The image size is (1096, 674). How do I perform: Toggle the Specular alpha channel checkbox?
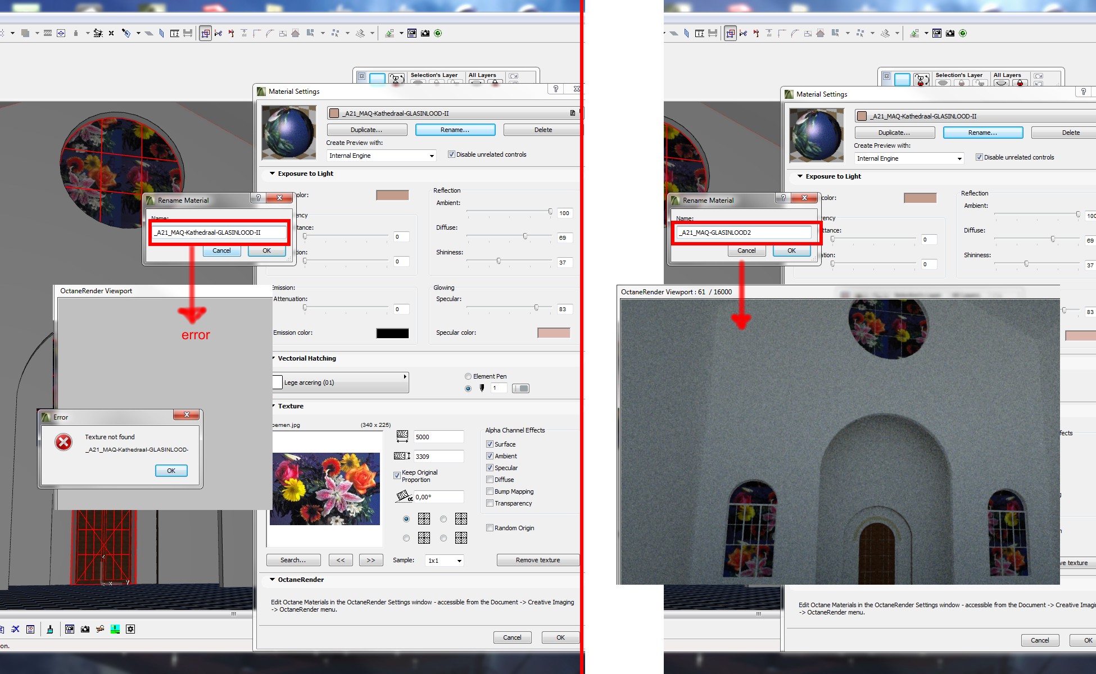click(490, 468)
